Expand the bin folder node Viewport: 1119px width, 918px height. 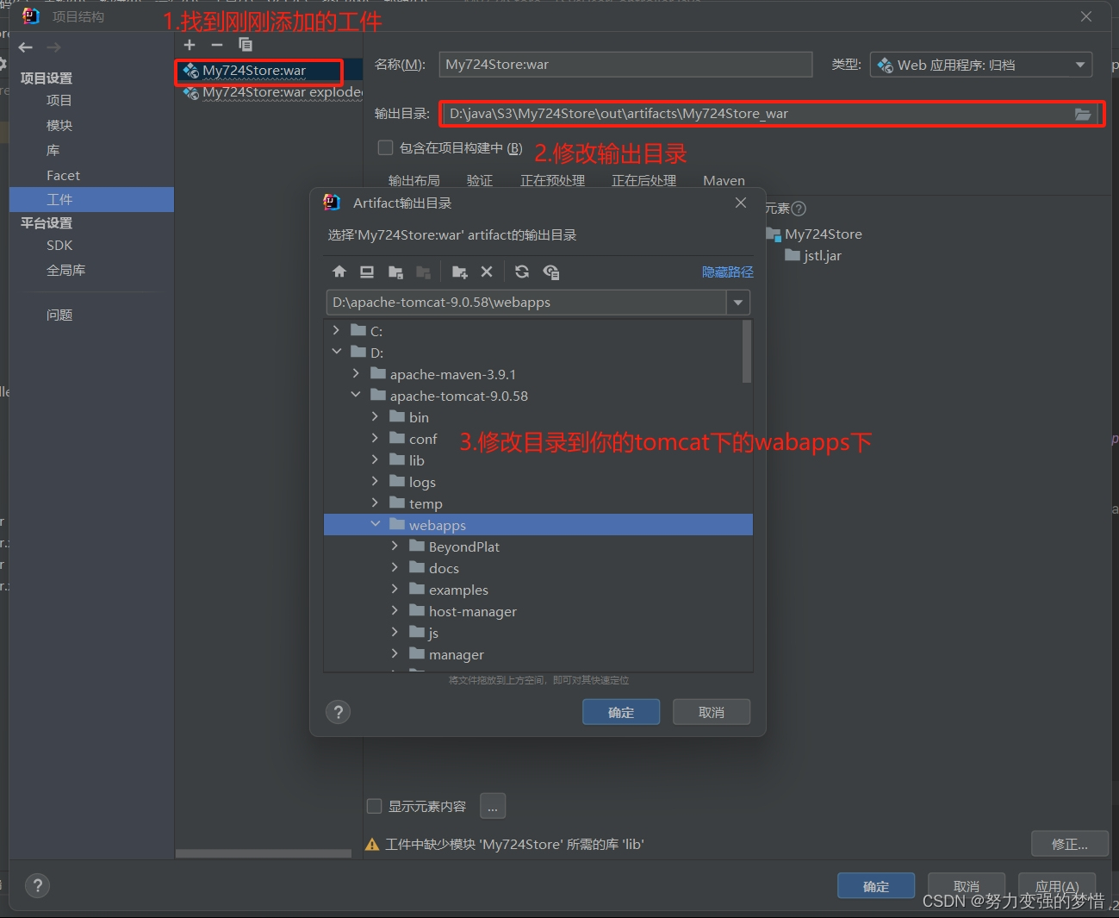[375, 416]
